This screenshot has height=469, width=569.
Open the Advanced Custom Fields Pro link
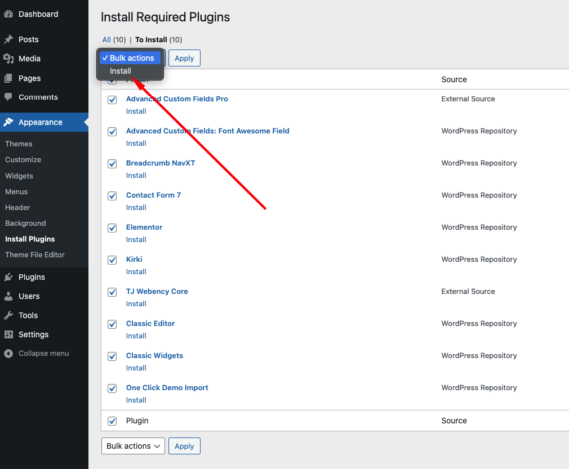tap(177, 99)
